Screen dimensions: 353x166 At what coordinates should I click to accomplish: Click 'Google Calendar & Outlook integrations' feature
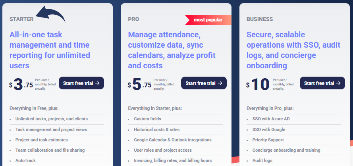coord(173,140)
